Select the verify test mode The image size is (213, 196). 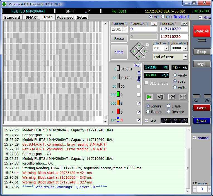175,75
